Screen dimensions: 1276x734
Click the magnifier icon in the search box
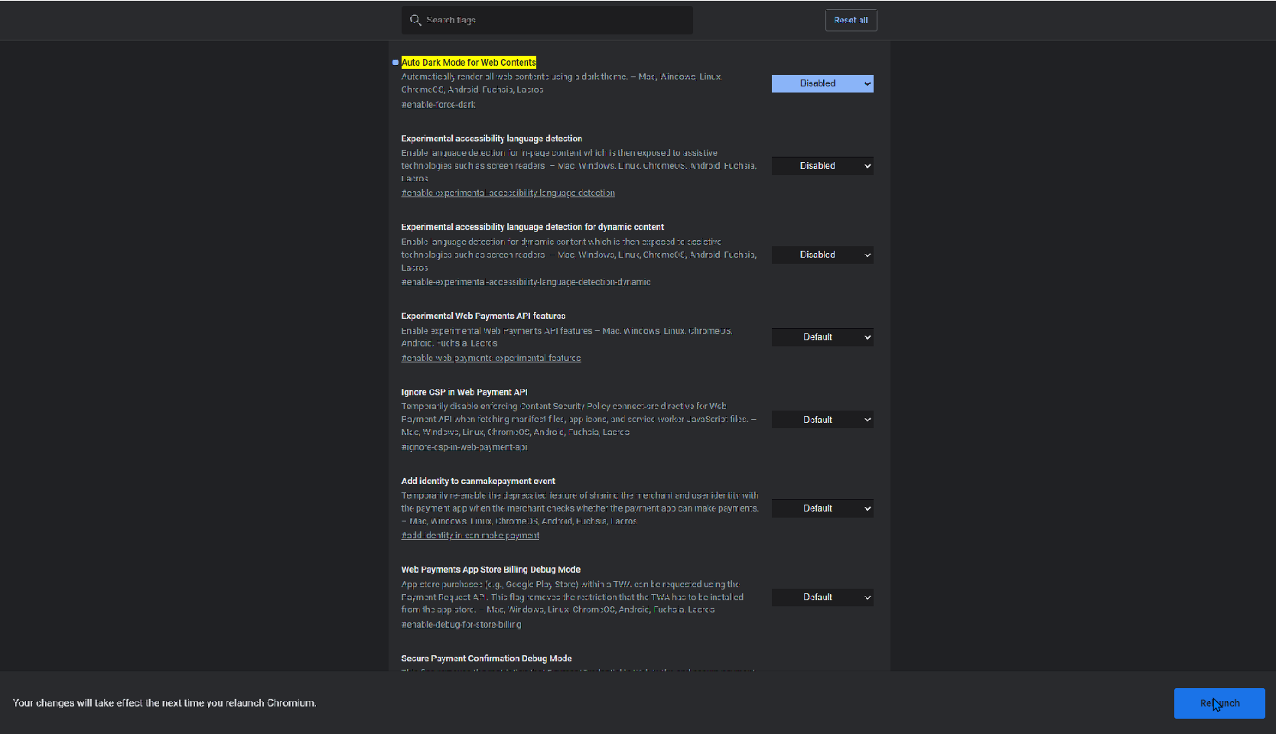[x=415, y=20]
